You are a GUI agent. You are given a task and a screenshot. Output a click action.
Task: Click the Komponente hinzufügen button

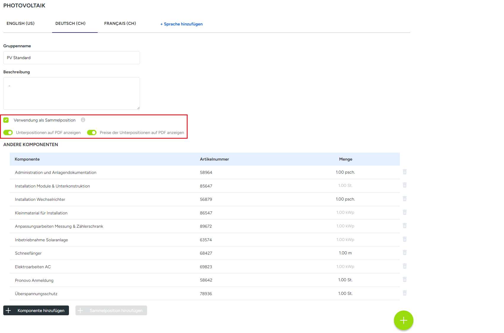pyautogui.click(x=36, y=311)
